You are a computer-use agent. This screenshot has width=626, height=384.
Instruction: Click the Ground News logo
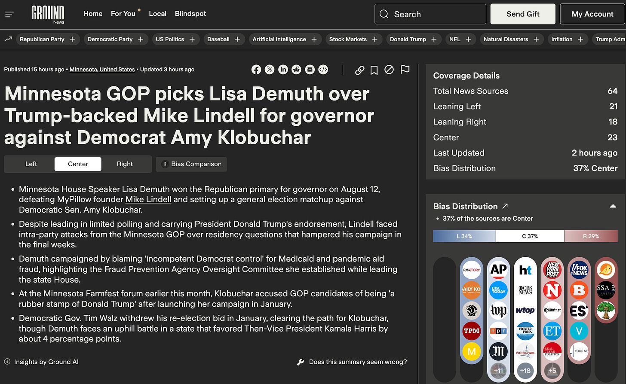pos(48,15)
